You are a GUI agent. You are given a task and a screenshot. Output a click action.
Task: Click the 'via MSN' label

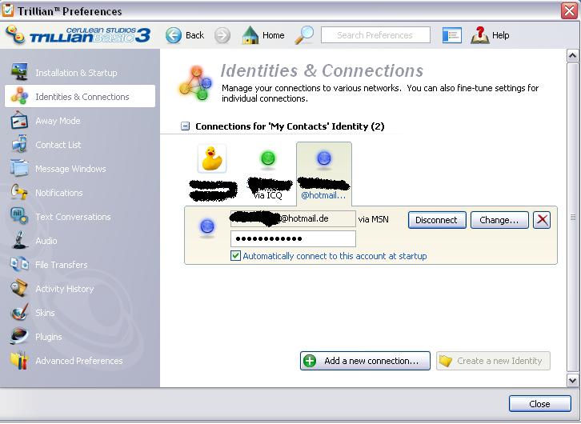[x=374, y=219]
